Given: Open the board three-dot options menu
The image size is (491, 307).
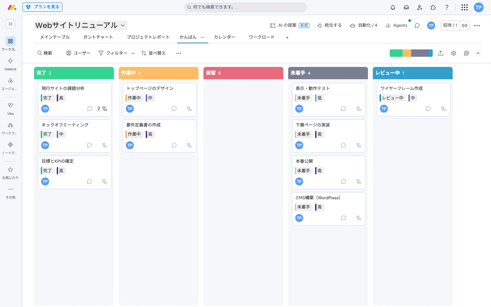Looking at the screenshot, I should [477, 25].
